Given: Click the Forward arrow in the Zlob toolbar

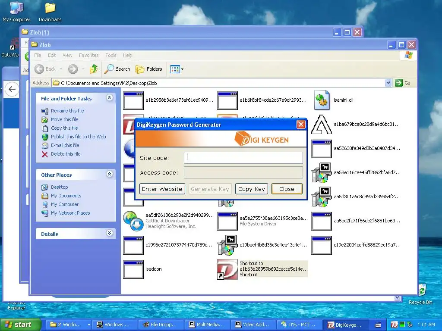Looking at the screenshot, I should click(73, 69).
